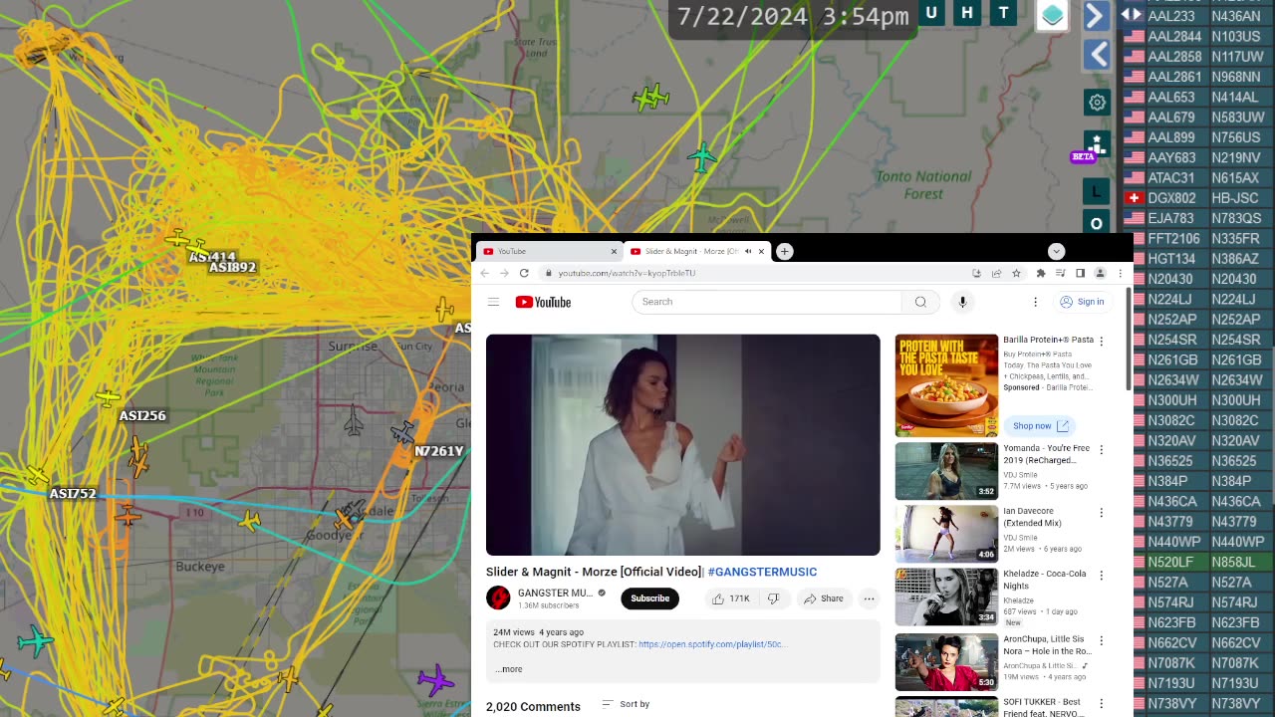Open browser tab search dropdown
The width and height of the screenshot is (1275, 717).
point(1056,252)
